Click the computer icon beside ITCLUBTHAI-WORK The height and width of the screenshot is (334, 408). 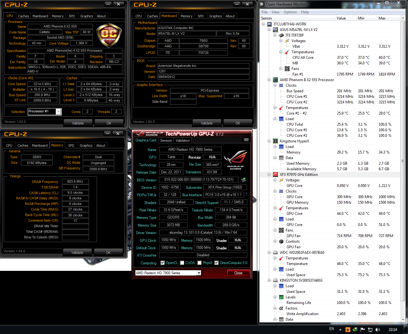click(x=270, y=24)
